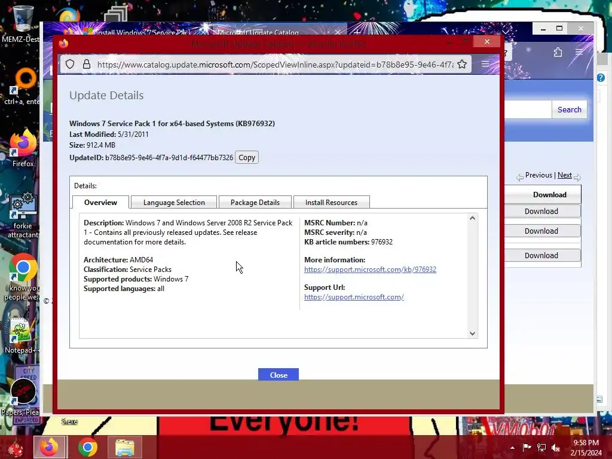The image size is (612, 459).
Task: Copy the UpdateID with the Copy button
Action: 247,157
